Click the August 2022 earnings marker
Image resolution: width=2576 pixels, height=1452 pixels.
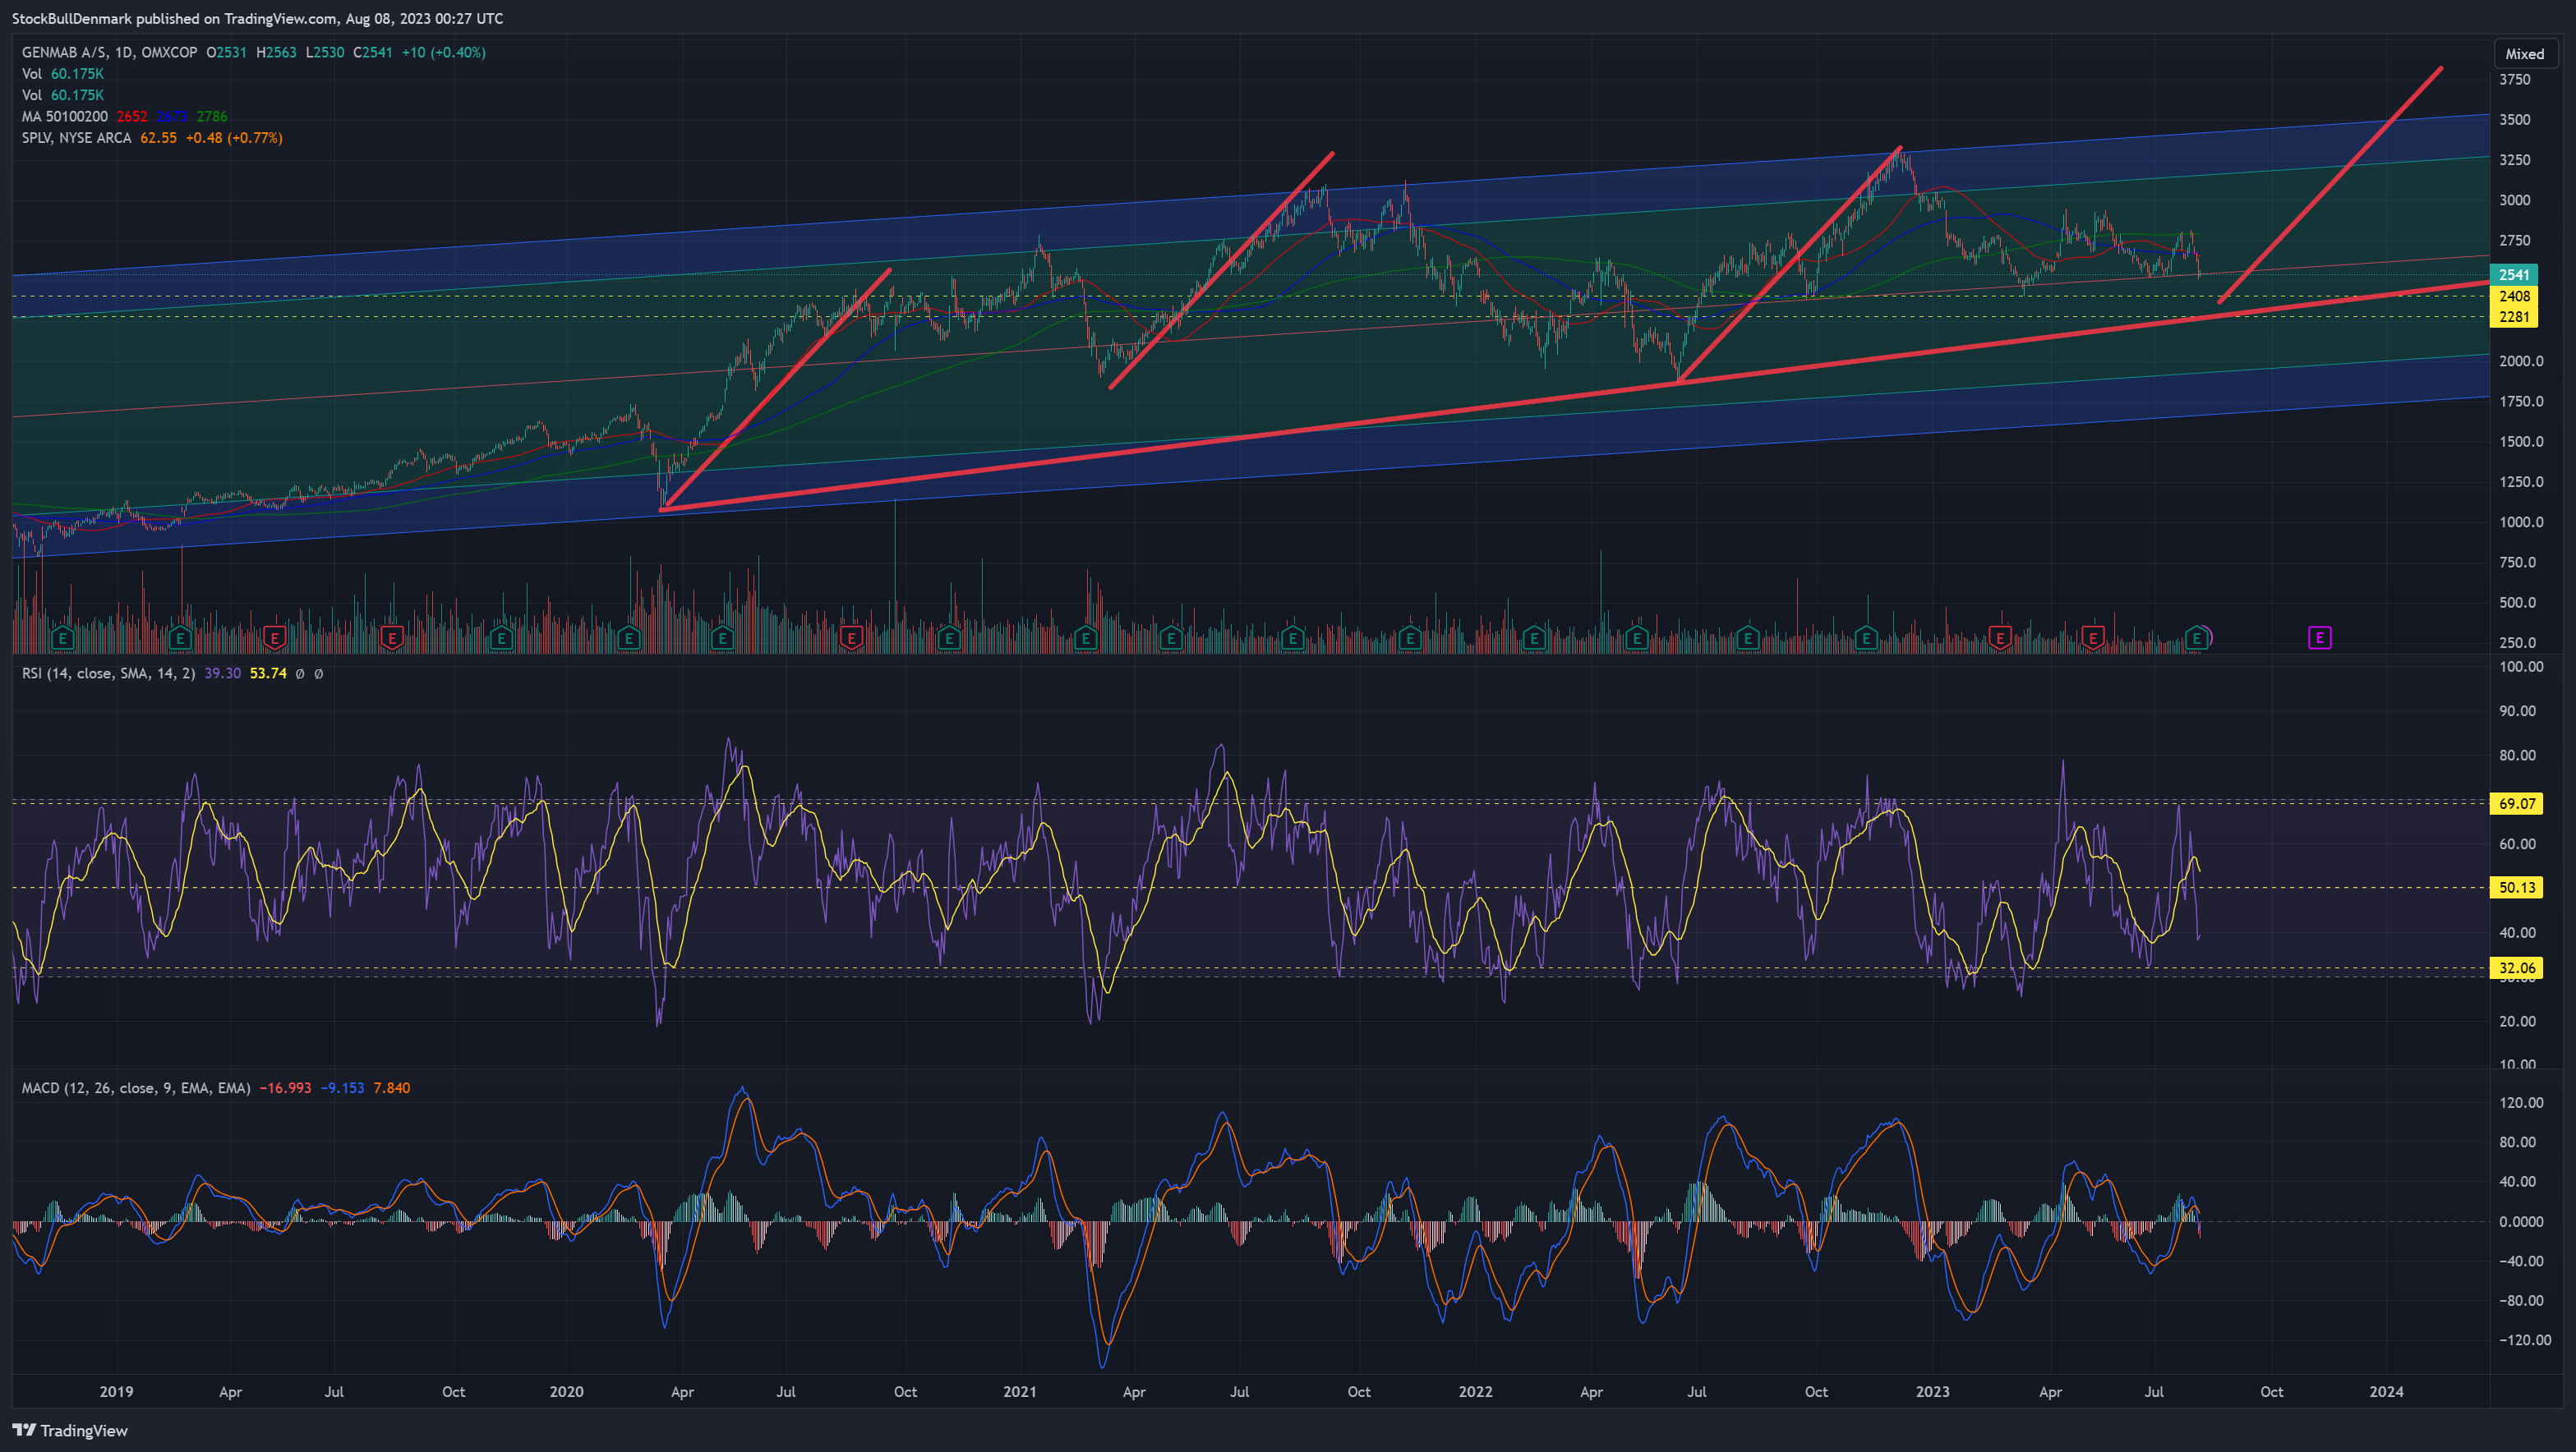[x=1748, y=637]
